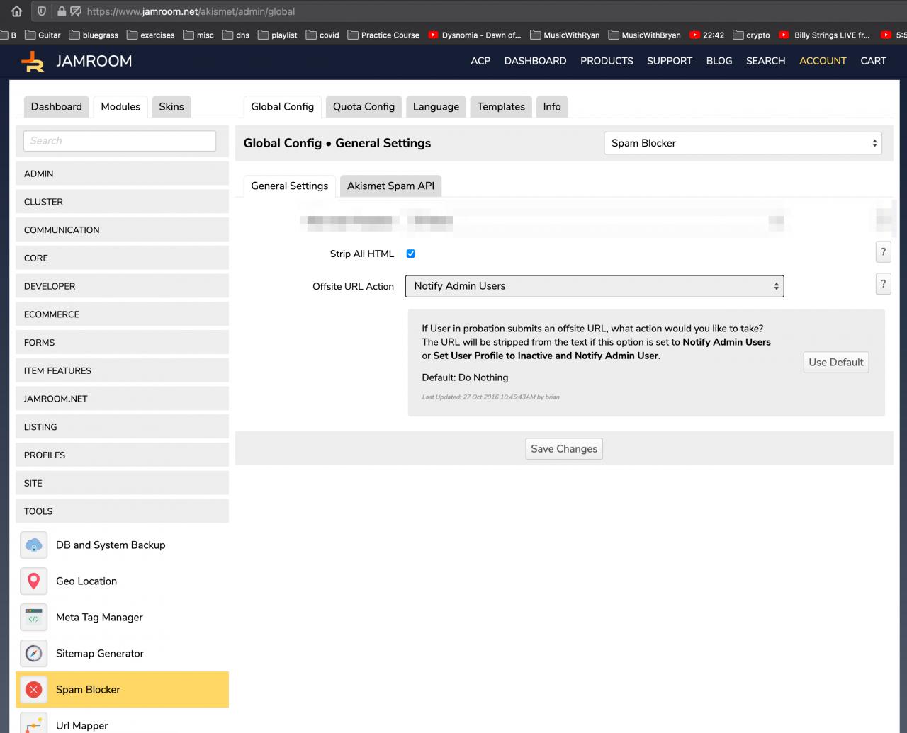Click the Sitemap Generator compass icon
Image resolution: width=907 pixels, height=733 pixels.
click(33, 654)
